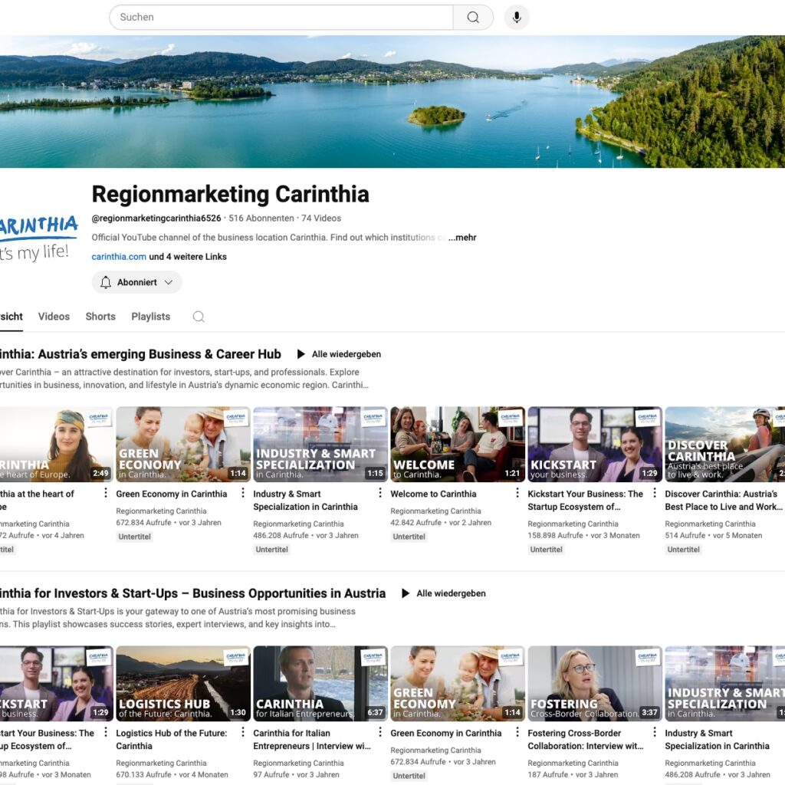
Task: Click Fostering Cross-Border Collaboration title
Action: coord(585,740)
